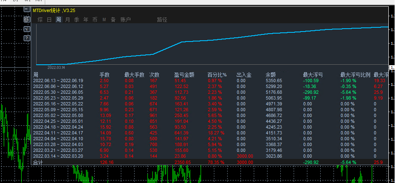Open the M tab

[x=104, y=20]
